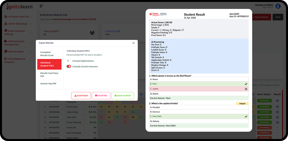
Task: Click the AI Proctor Exam List sidebar icon
Action: click(x=6, y=16)
